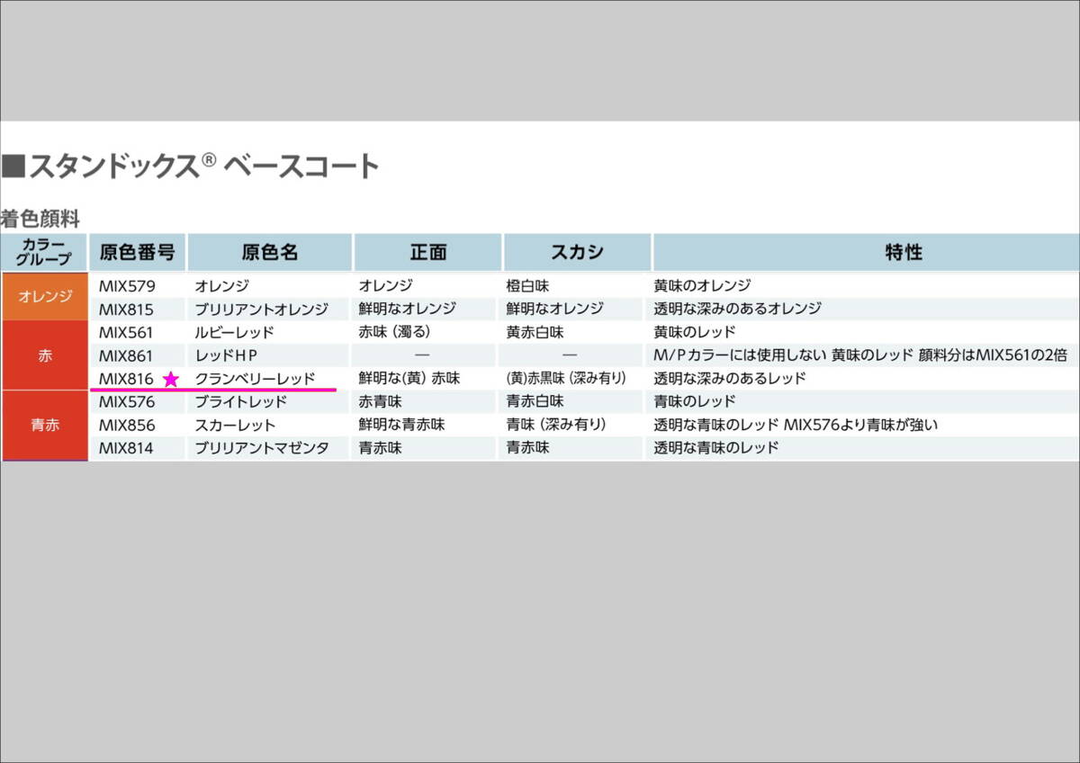Click 特性 cell 透明な深みのあるオレンジ
1080x763 pixels.
738,309
